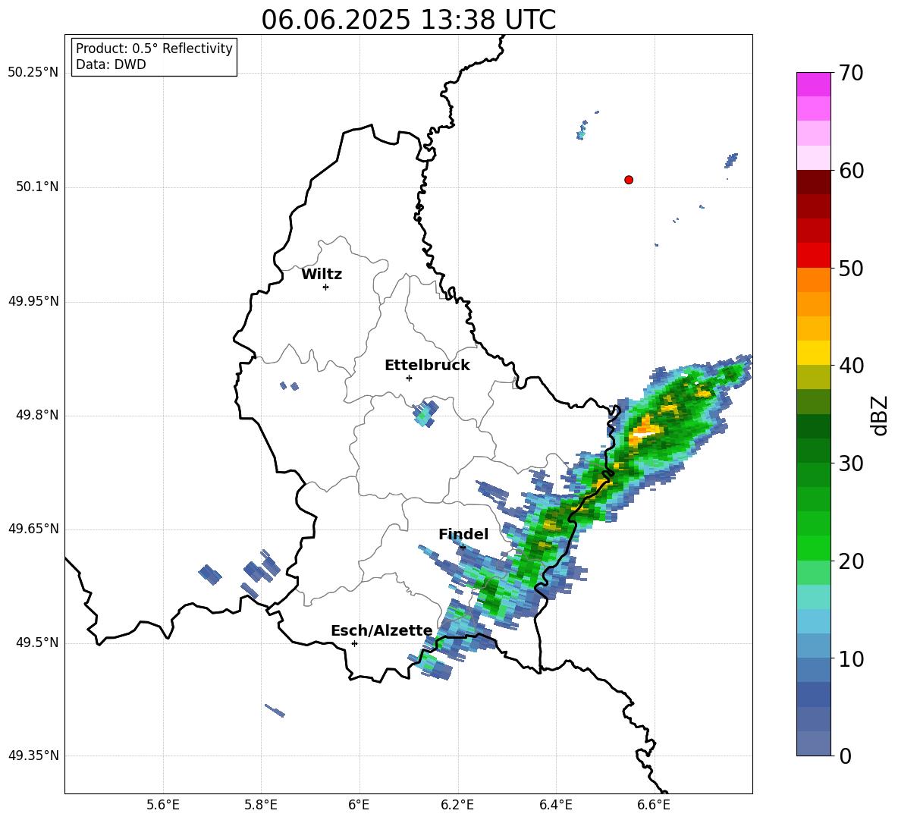Viewport: 898px width, 820px height.
Task: Click the colorbar tick label 30
Action: [x=851, y=463]
